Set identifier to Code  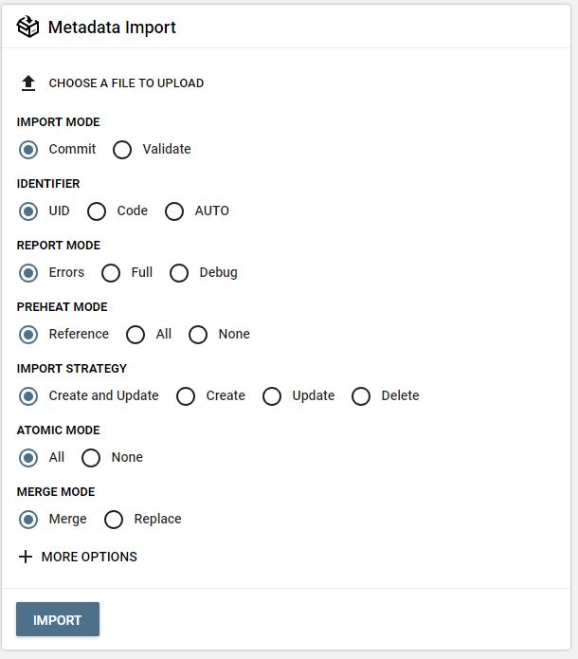click(97, 211)
